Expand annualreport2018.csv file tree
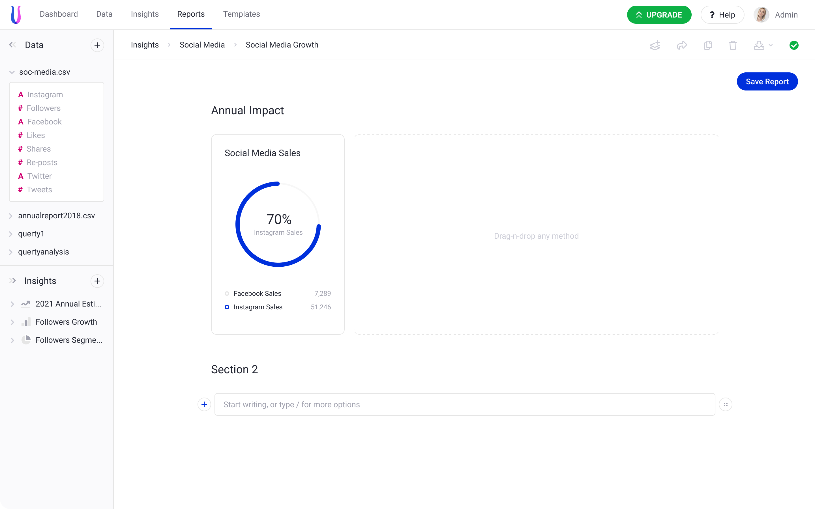This screenshot has height=509, width=815. (11, 216)
